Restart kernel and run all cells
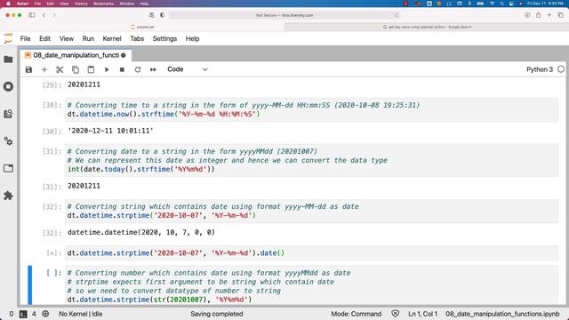Screen dimensions: 569x320 click(153, 69)
